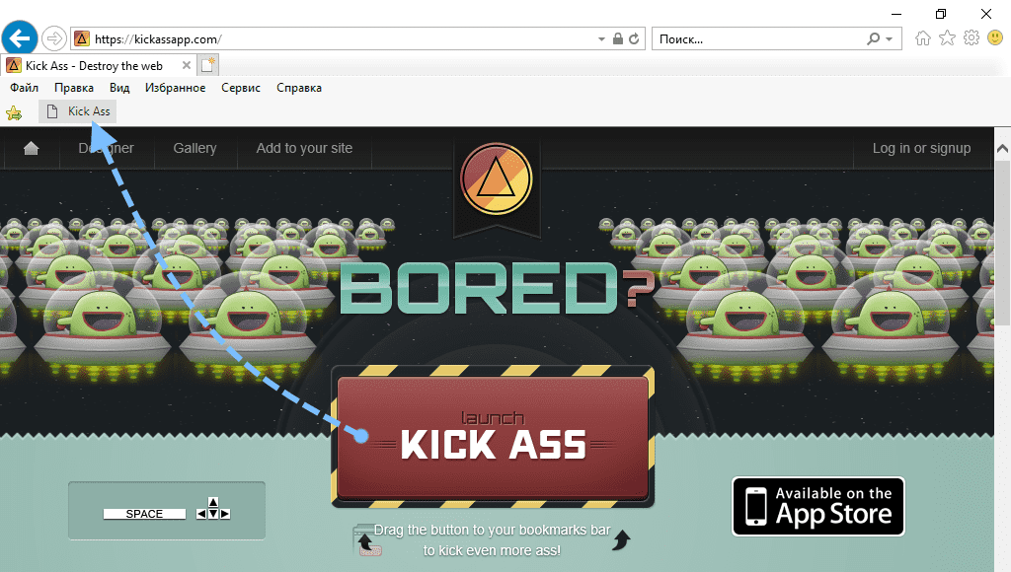Viewport: 1011px width, 572px height.
Task: Open the Справка menu
Action: [298, 88]
